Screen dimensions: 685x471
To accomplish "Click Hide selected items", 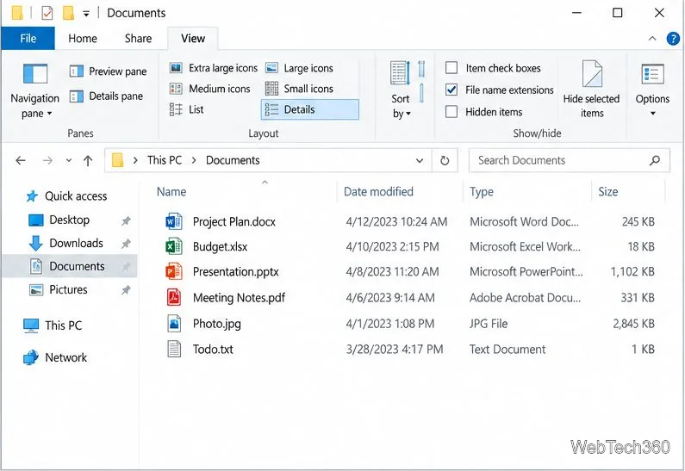I will coord(591,90).
